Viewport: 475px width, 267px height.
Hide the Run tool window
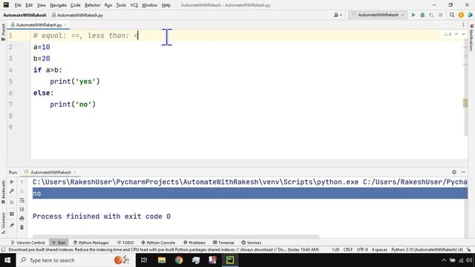pos(463,172)
